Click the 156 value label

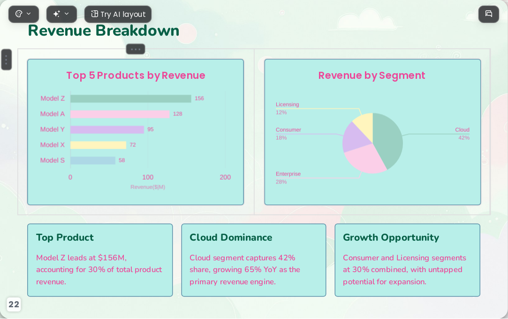coord(199,99)
